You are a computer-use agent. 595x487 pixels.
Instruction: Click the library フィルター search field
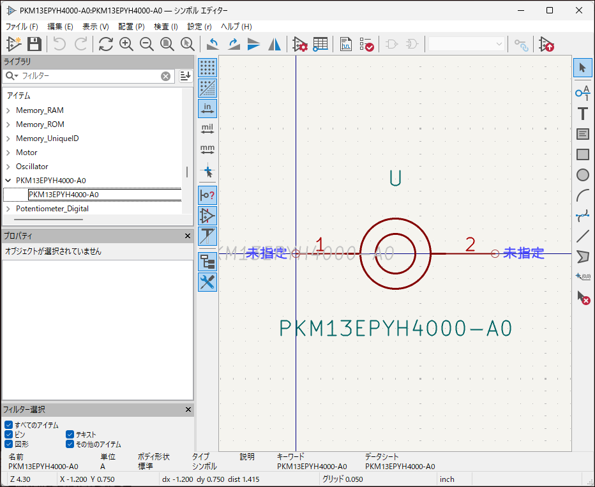(x=89, y=76)
